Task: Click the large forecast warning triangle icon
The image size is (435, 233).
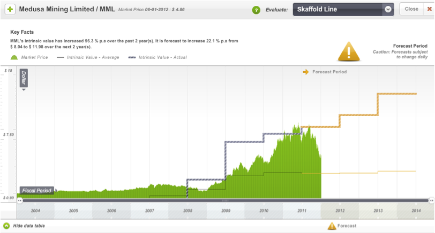Action: tap(349, 51)
